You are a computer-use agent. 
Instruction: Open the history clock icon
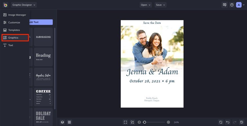(242, 122)
